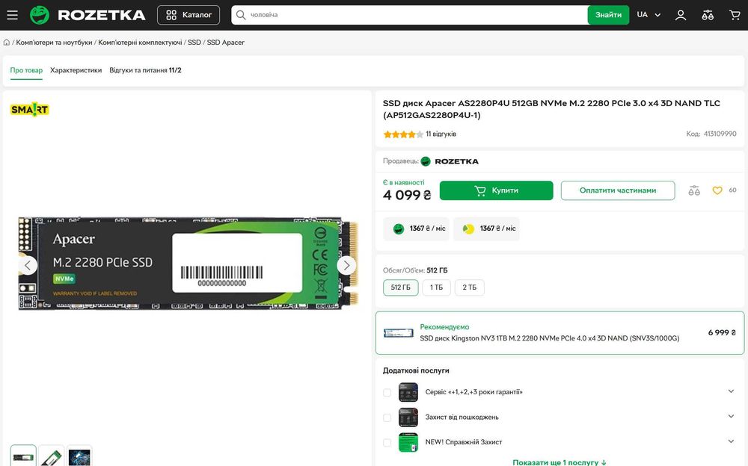The height and width of the screenshot is (466, 748).
Task: Check the Захист від пошкоджень box
Action: point(387,418)
